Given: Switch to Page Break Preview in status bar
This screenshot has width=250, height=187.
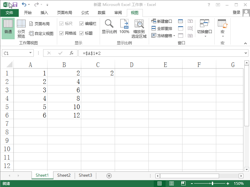Looking at the screenshot, I should [183, 184].
